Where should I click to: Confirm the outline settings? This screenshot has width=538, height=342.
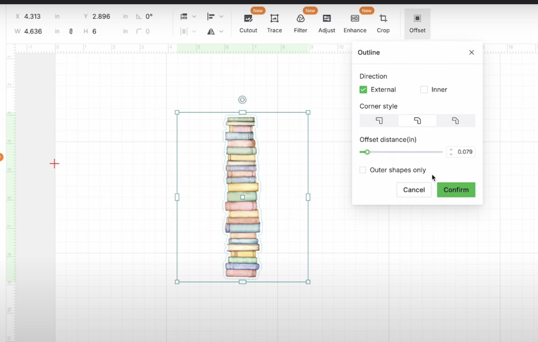456,190
